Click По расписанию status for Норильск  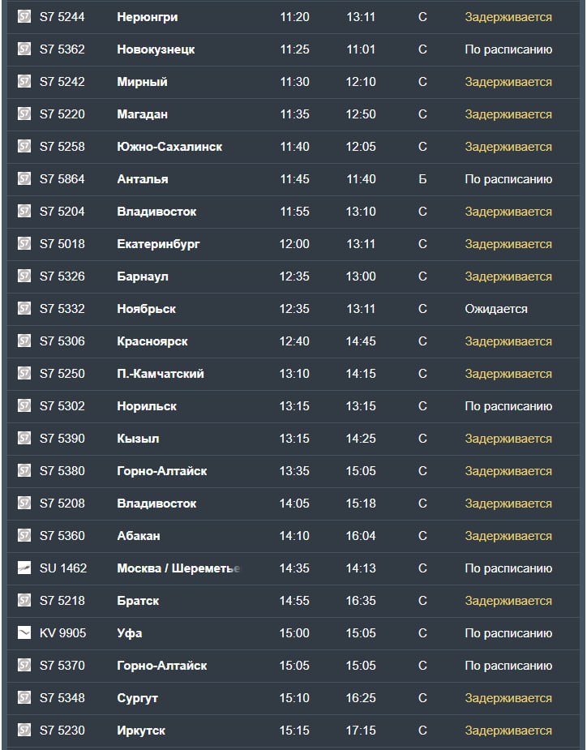click(x=508, y=406)
